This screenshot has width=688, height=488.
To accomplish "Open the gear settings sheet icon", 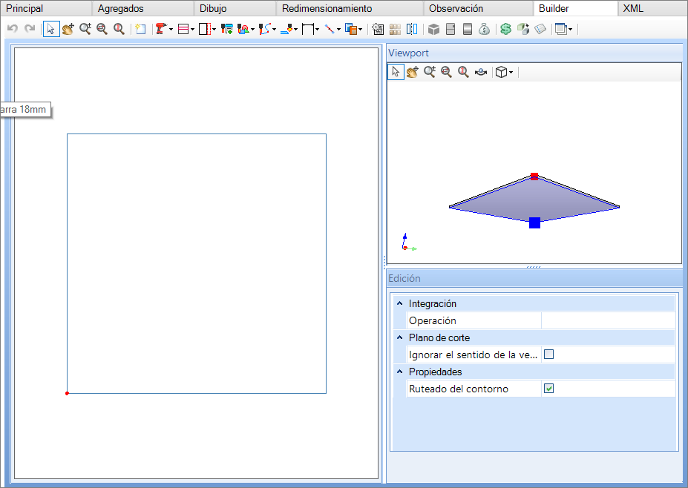I will 378,29.
